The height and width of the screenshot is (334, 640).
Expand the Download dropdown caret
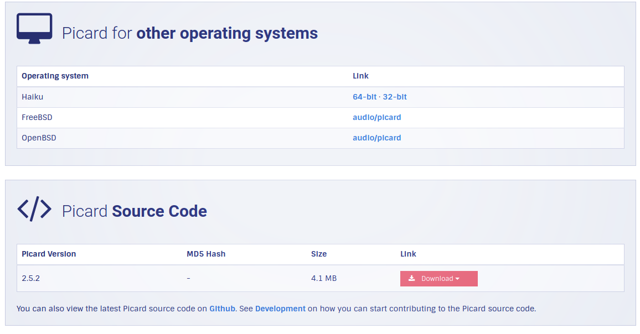pos(457,279)
